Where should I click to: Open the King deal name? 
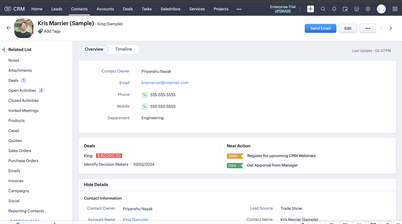coord(88,156)
